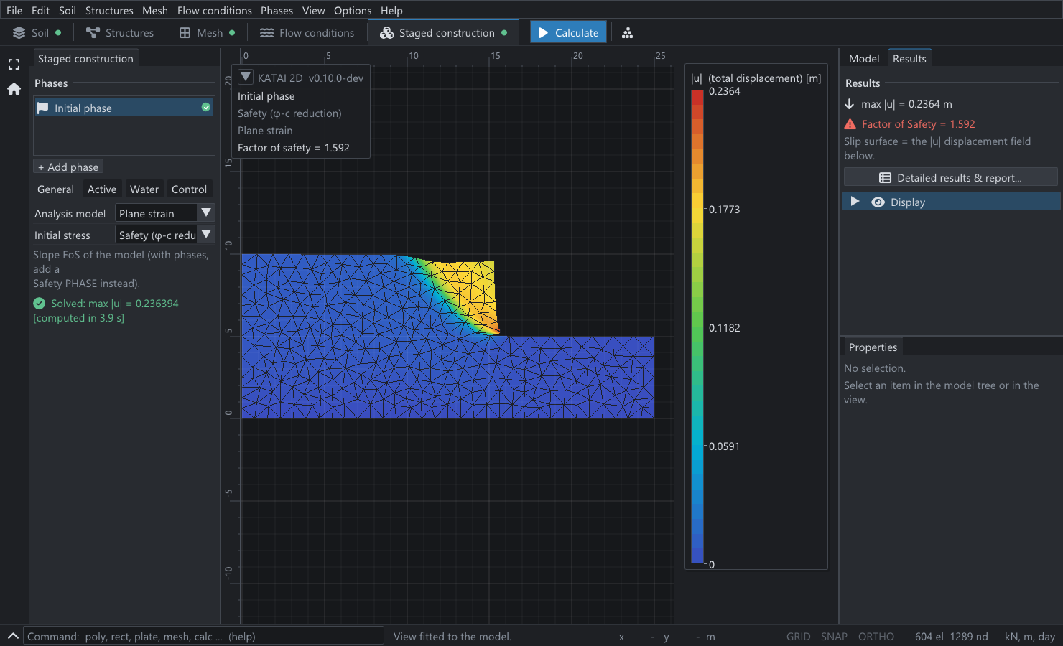The image size is (1063, 646).
Task: Click the Structures node icon in toolbar
Action: pyautogui.click(x=93, y=33)
